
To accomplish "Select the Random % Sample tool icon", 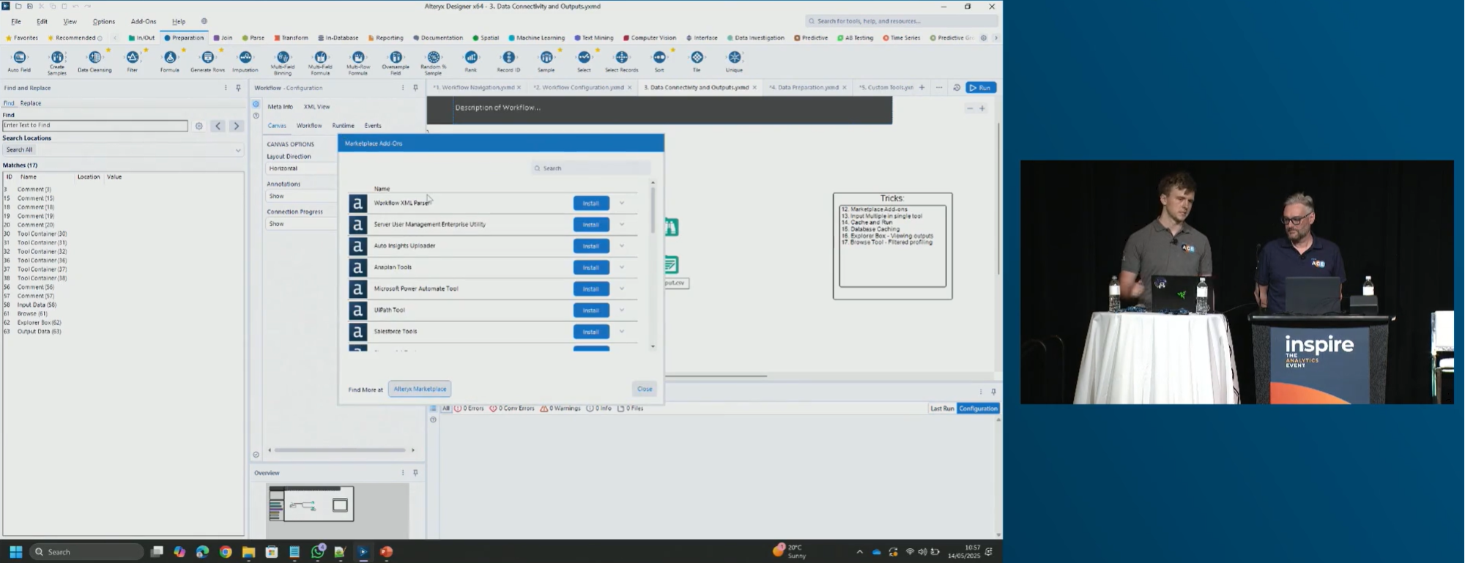I will coord(434,57).
